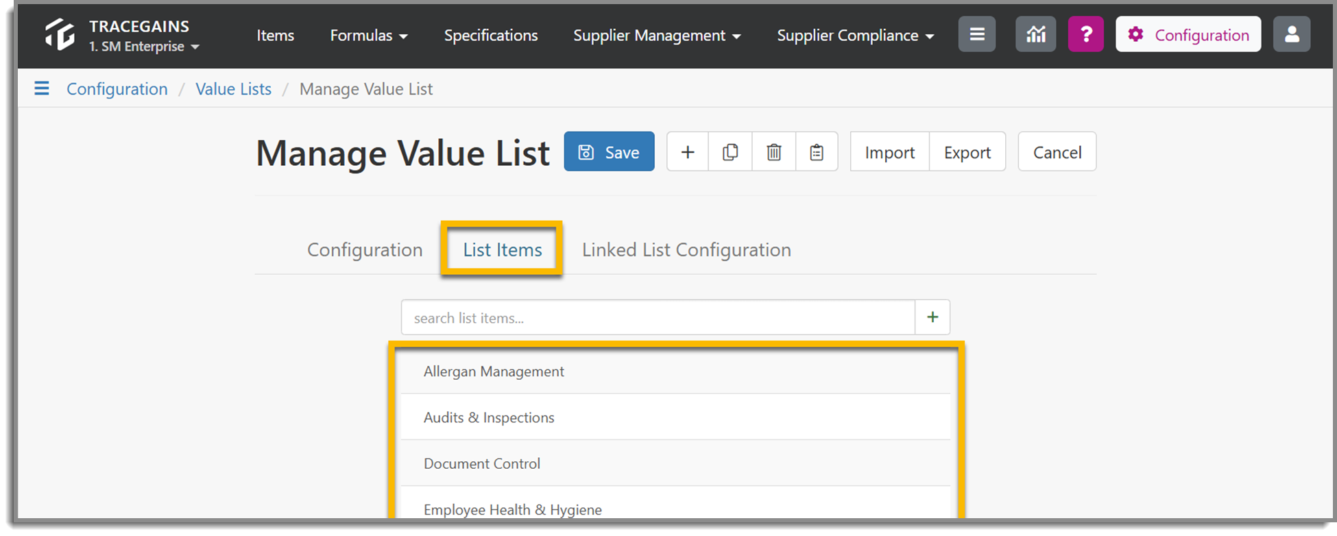Click the blue Save button
The image size is (1337, 536).
coord(609,152)
